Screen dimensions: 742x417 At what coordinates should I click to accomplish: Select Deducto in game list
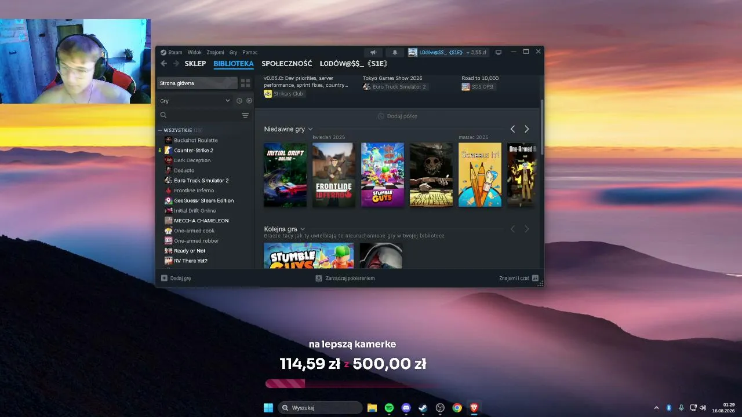(184, 170)
